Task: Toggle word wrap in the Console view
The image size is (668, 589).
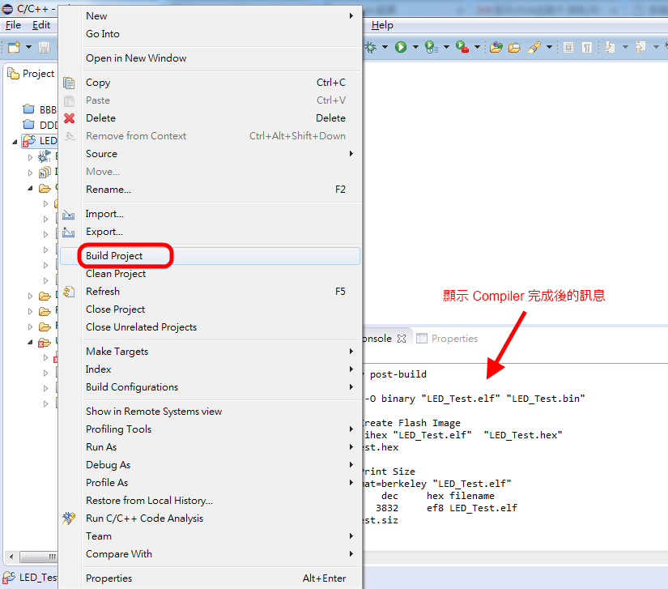Action: click(589, 46)
